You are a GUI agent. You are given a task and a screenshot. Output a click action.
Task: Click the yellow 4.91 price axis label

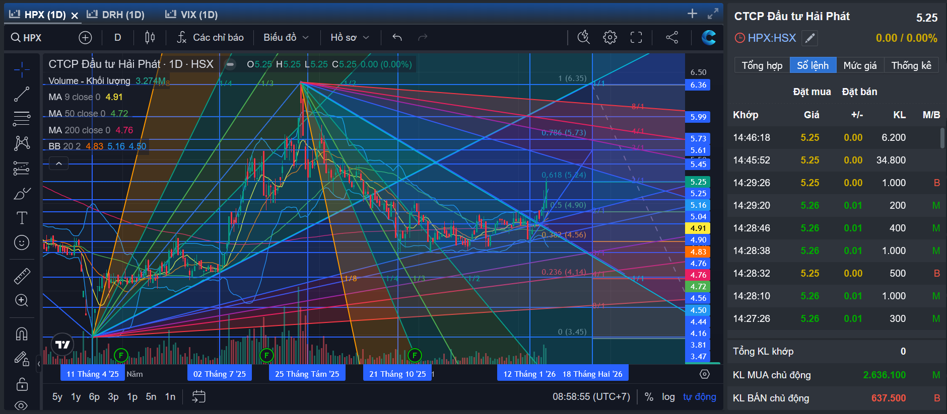[x=698, y=228]
